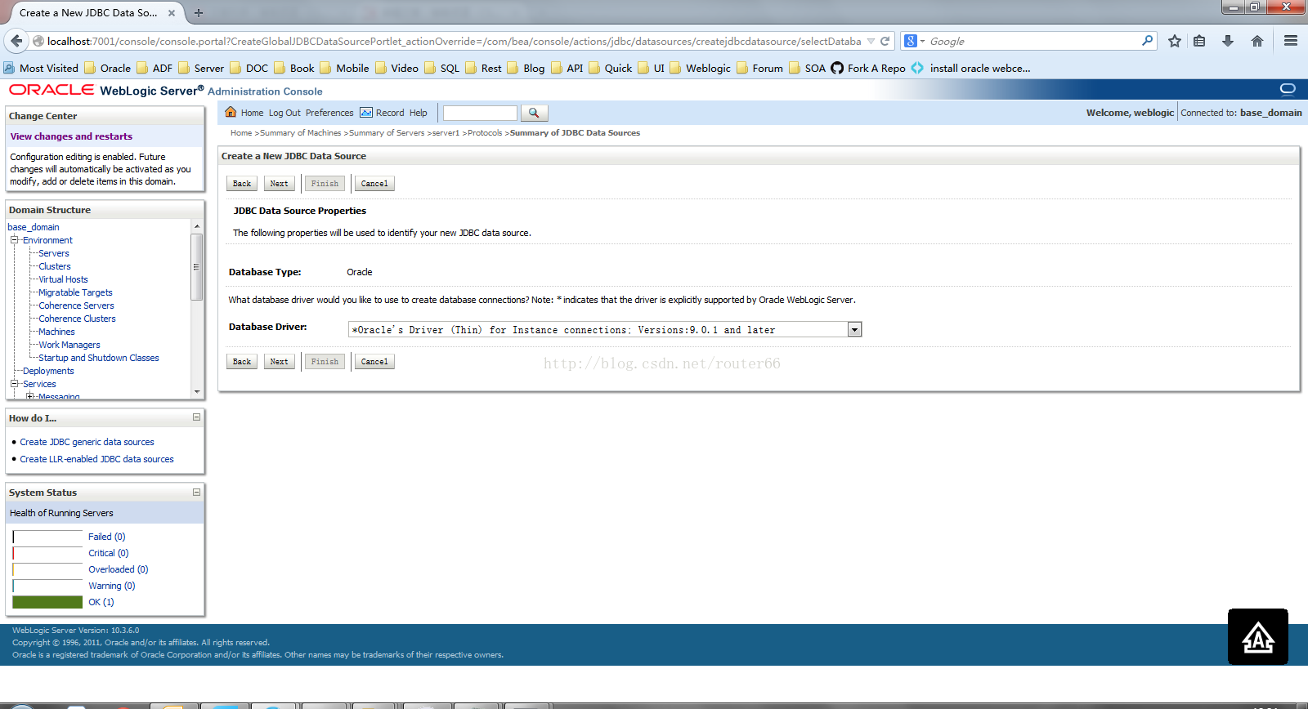
Task: Click the Google search field
Action: (1033, 41)
